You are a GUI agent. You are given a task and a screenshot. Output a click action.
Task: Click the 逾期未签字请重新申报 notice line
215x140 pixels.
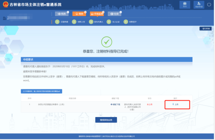(35, 72)
